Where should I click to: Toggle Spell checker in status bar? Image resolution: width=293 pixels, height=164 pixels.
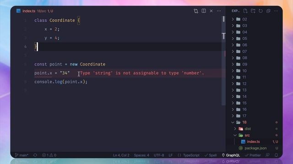point(211,155)
